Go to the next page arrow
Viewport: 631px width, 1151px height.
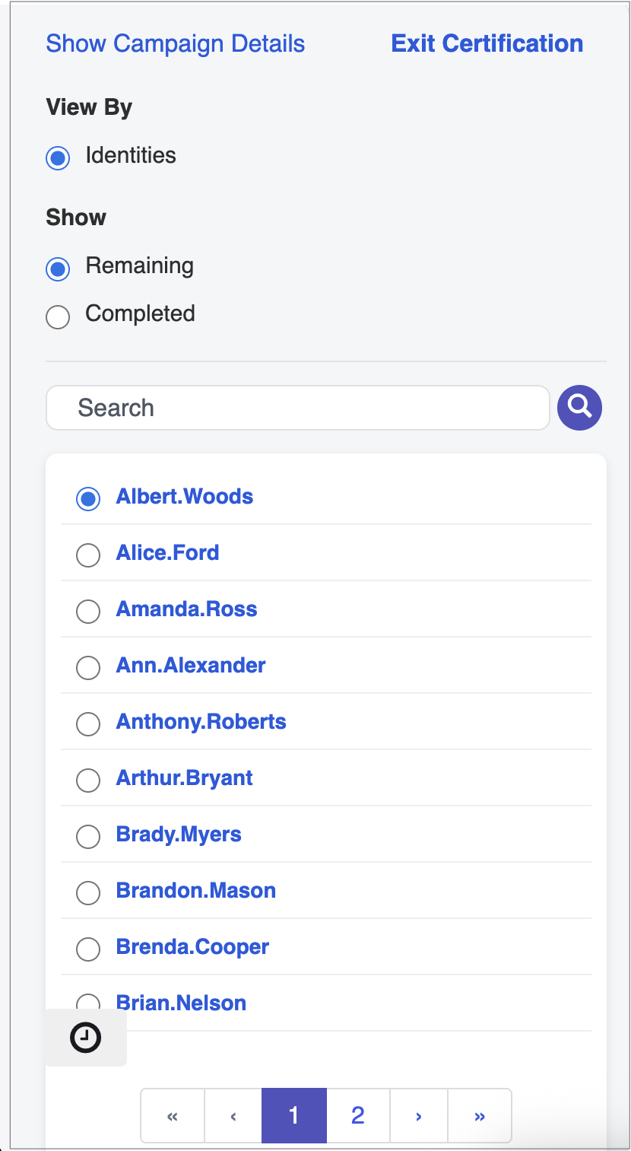click(419, 1116)
